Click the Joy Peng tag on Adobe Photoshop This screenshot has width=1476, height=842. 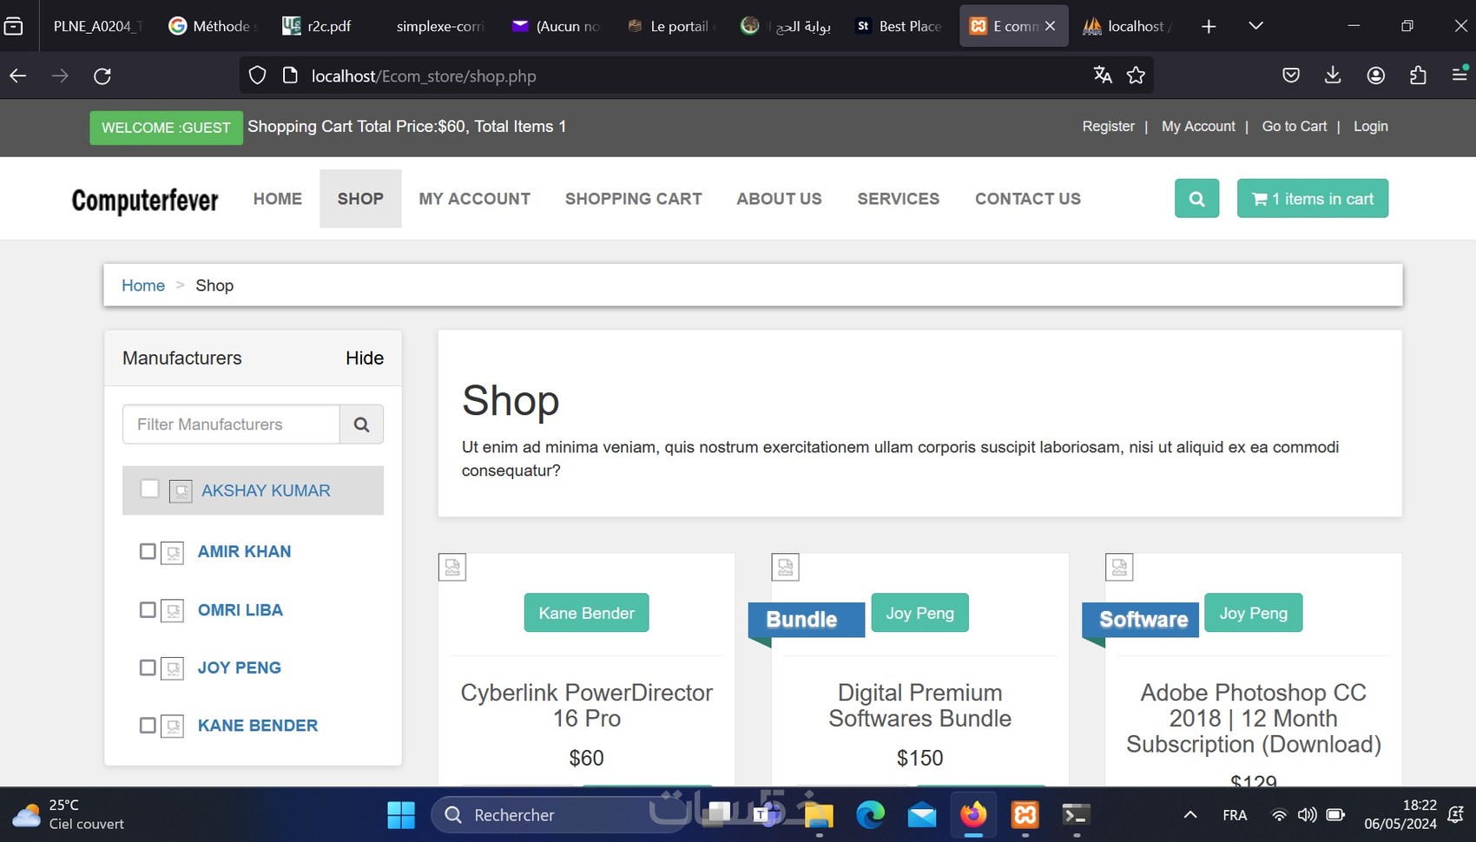click(x=1254, y=613)
